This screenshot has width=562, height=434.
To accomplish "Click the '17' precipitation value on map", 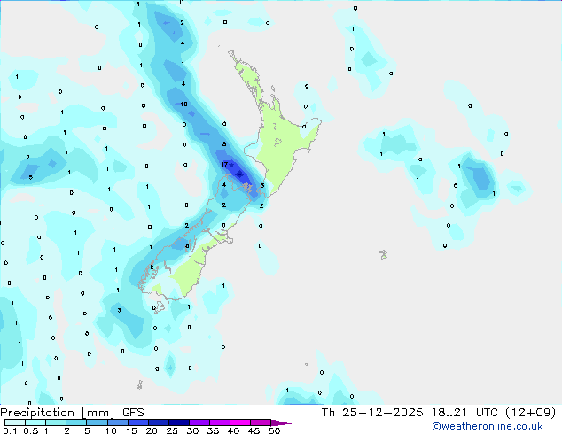I will [224, 165].
